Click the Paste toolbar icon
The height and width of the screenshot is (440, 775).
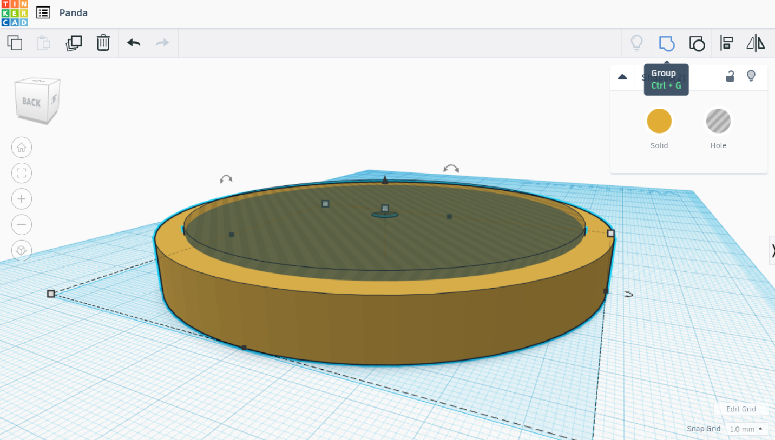tap(43, 43)
